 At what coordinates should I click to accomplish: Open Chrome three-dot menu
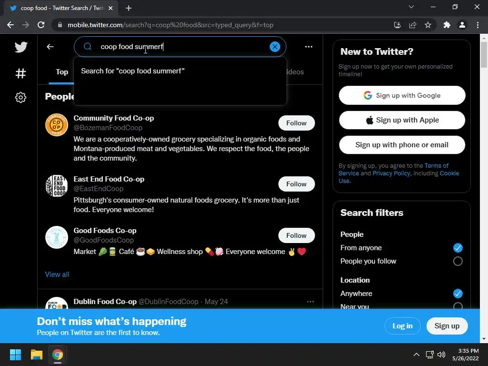pyautogui.click(x=478, y=25)
